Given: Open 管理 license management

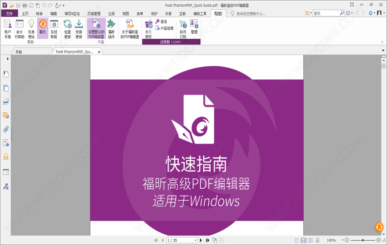Looking at the screenshot, I should tap(194, 27).
